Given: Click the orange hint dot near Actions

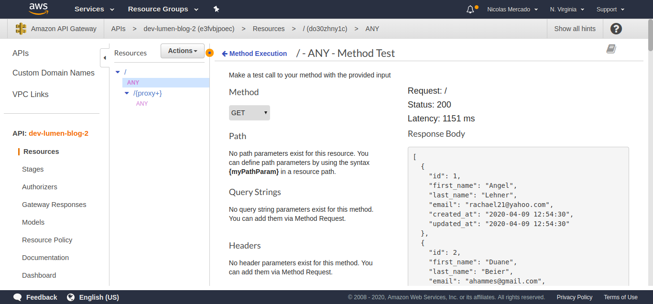Looking at the screenshot, I should click(x=209, y=52).
